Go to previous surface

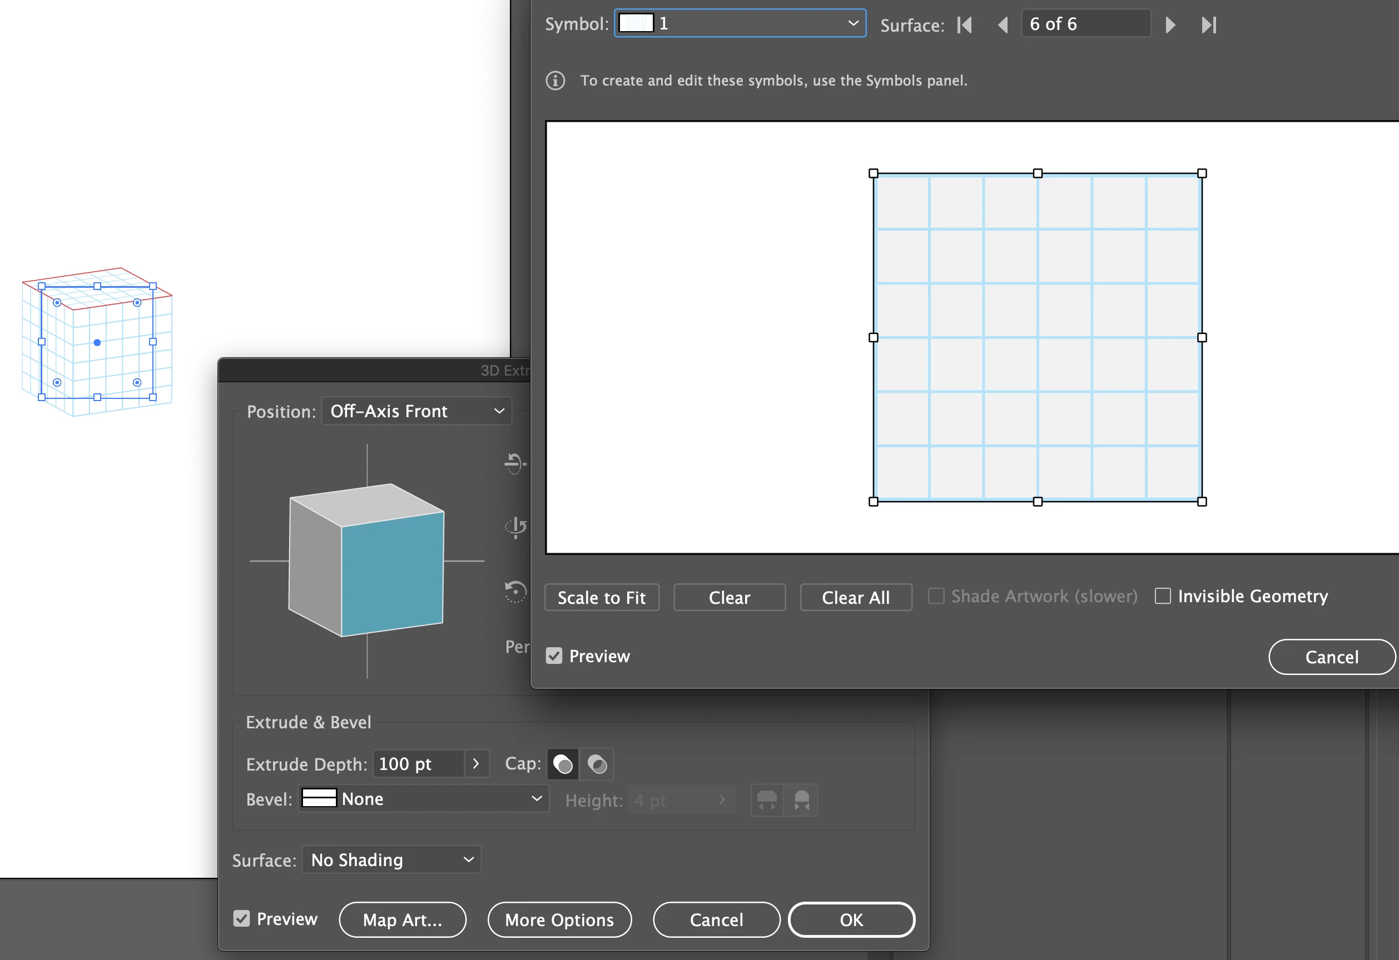pos(1003,24)
